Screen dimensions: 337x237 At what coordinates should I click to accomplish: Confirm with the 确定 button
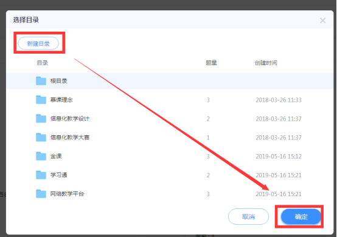[x=301, y=216]
